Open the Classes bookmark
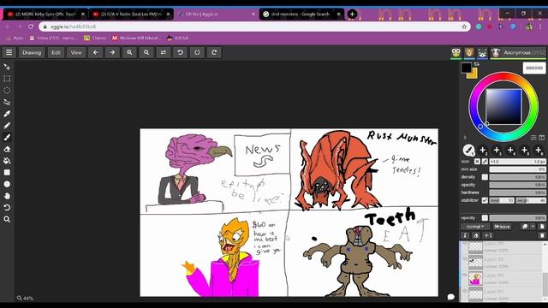The height and width of the screenshot is (308, 548). tap(95, 38)
